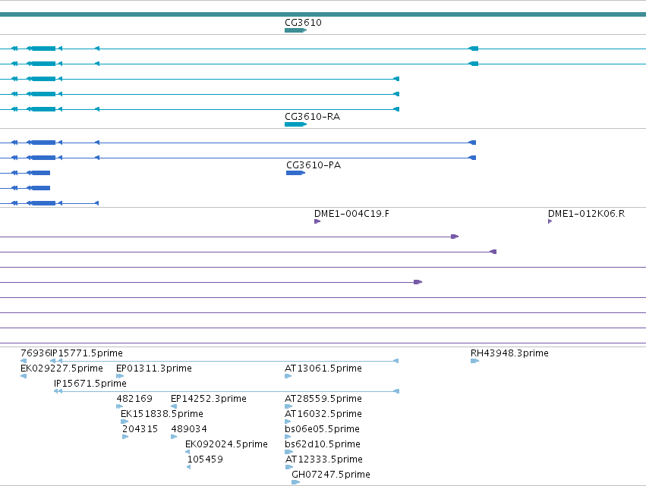Image resolution: width=646 pixels, height=486 pixels.
Task: Select the bs06e05.5prime EST glyph
Action: 288,437
